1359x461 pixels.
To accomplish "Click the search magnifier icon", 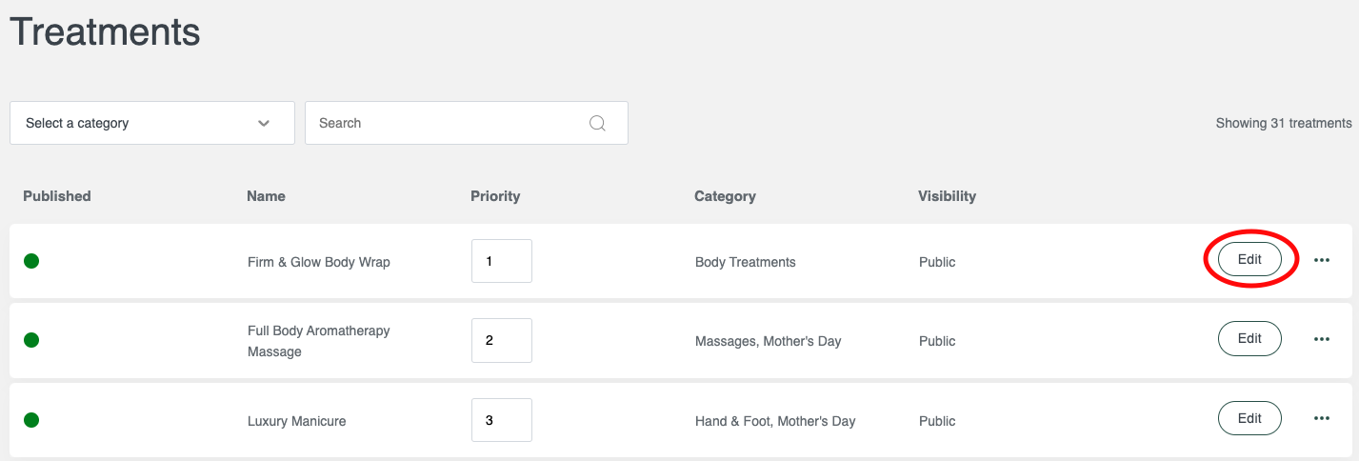I will (x=597, y=123).
